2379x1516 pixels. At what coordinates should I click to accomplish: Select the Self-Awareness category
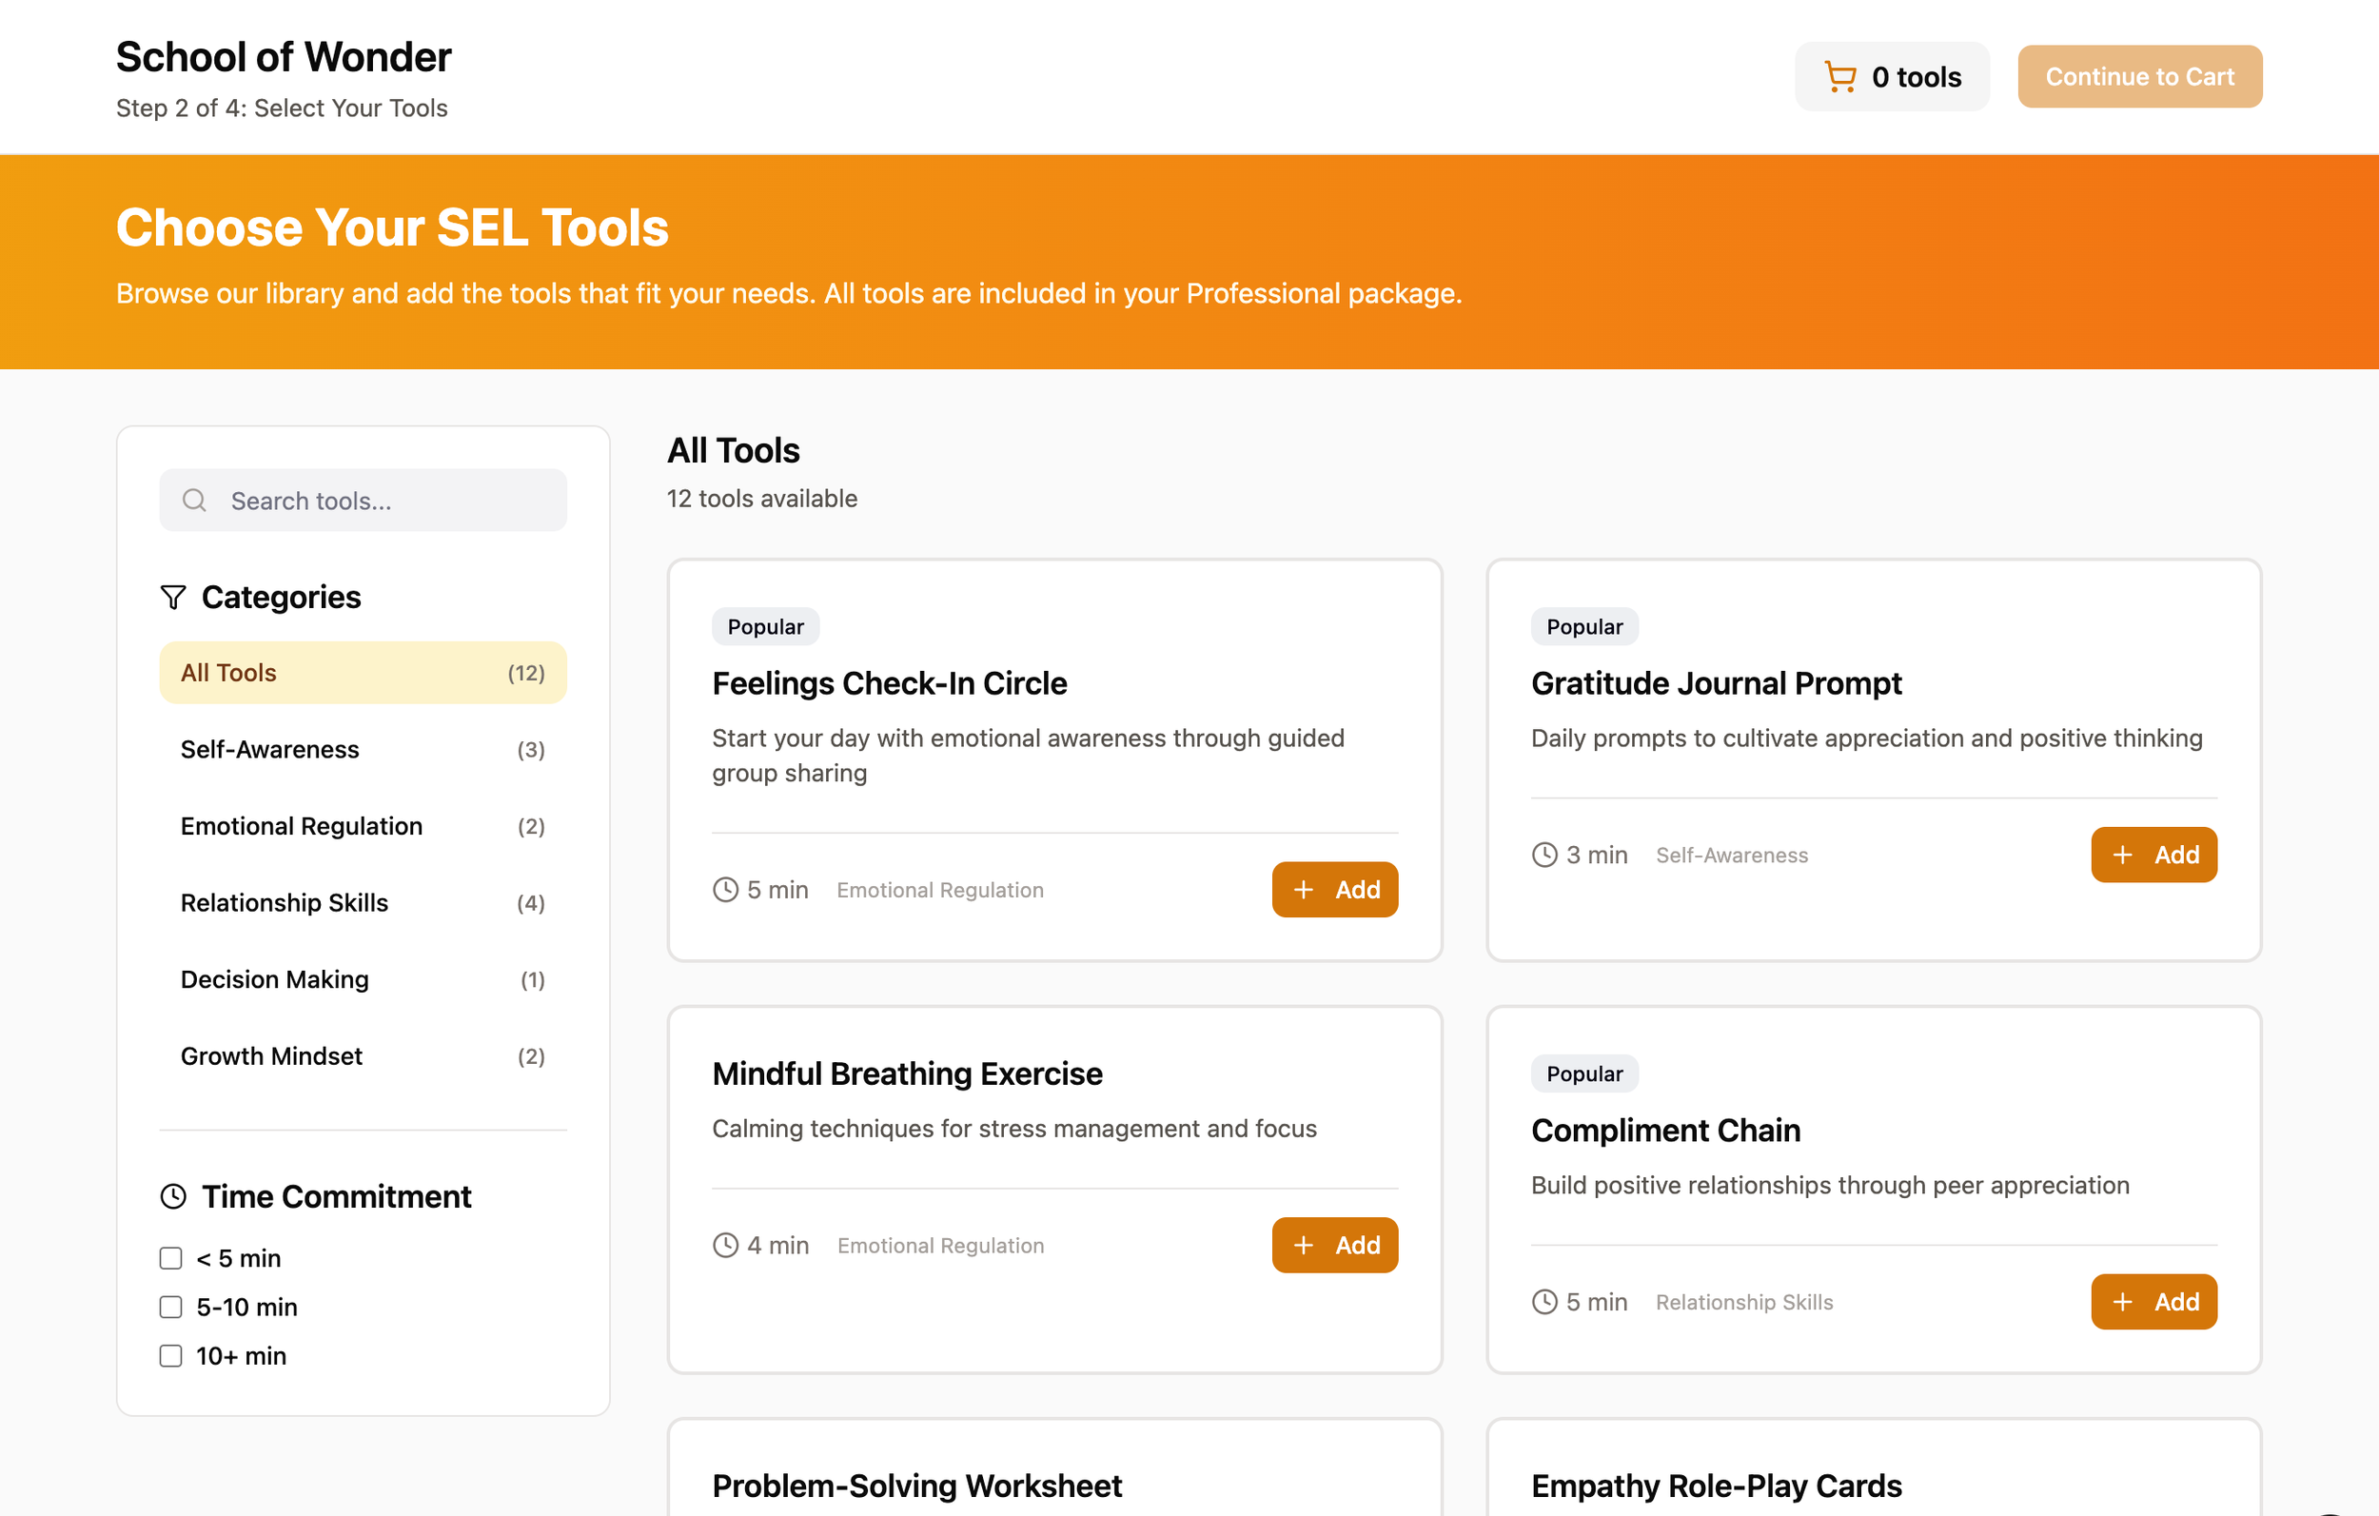click(x=363, y=749)
